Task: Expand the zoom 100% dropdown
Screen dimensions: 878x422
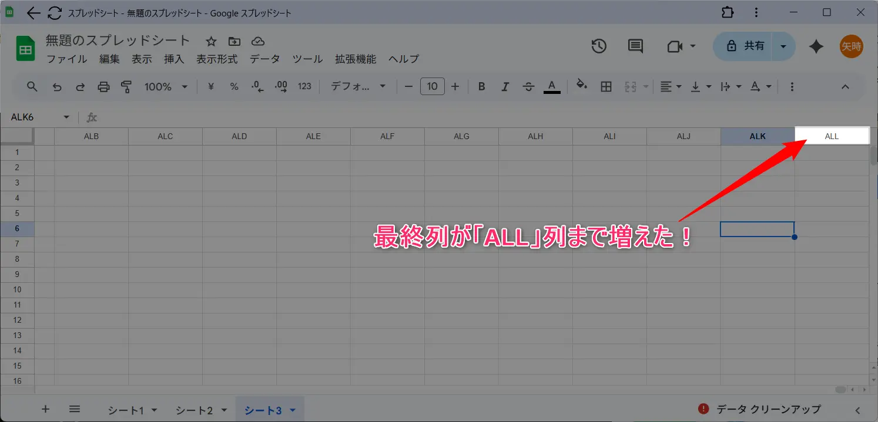Action: point(166,87)
